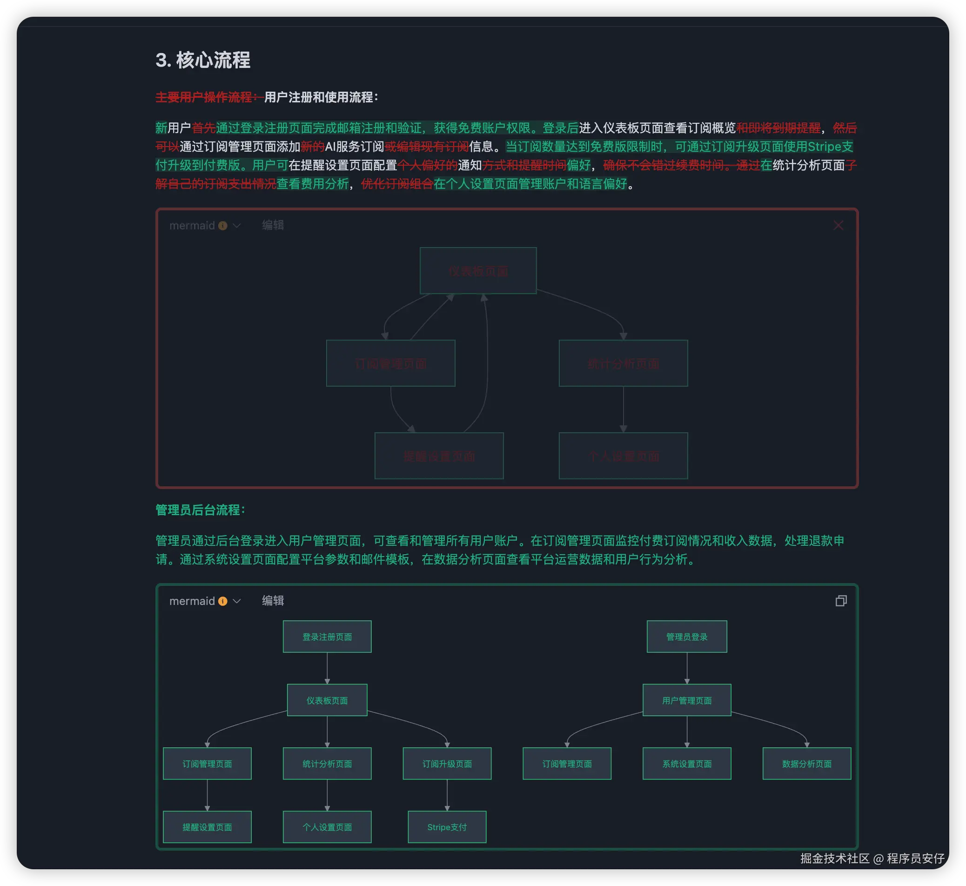Click the info icon beside upper mermaid label

222,225
